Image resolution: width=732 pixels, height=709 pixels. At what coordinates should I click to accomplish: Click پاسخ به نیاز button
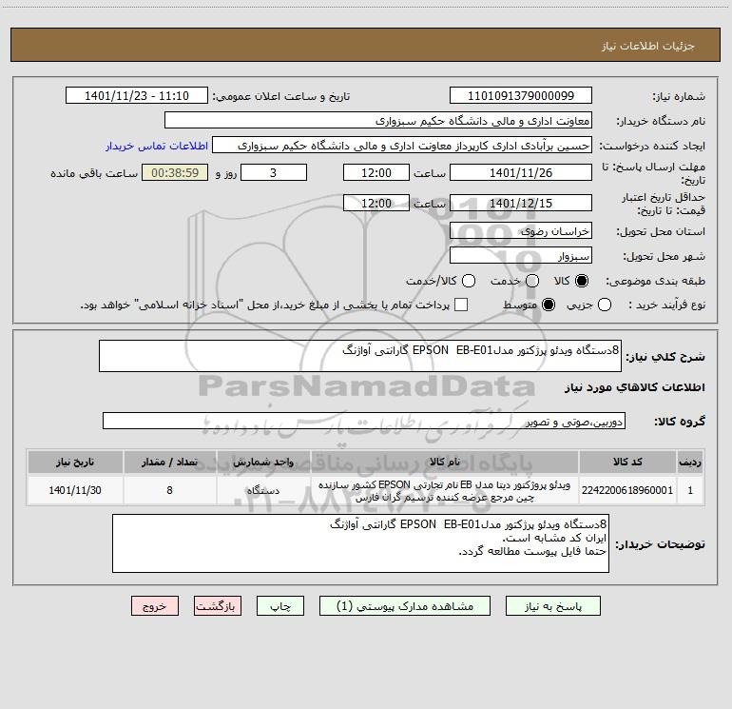point(552,606)
